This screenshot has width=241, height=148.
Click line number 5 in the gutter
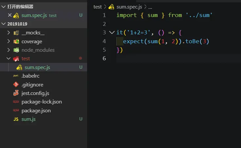click(104, 50)
